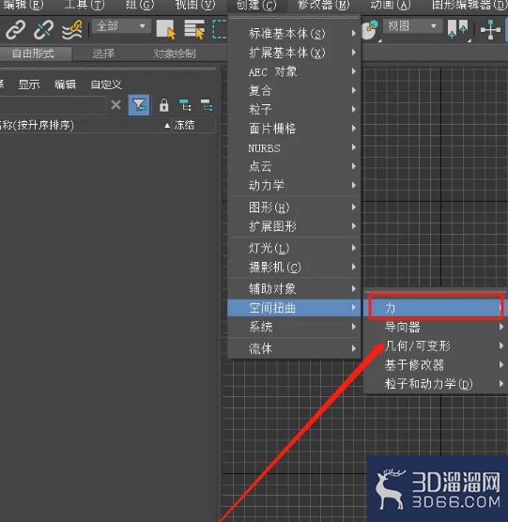Choose 动力学 in the create menu
The image size is (508, 522).
[294, 186]
